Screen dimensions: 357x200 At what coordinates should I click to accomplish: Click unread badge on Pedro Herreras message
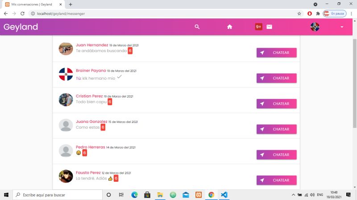[x=84, y=153]
